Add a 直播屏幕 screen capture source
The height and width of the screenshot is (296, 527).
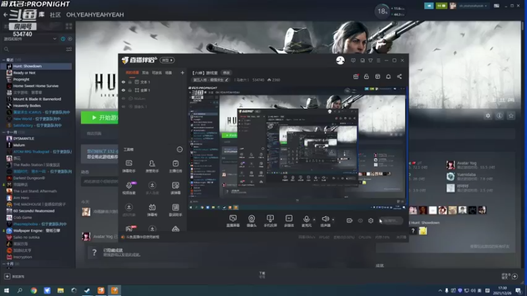pyautogui.click(x=233, y=221)
